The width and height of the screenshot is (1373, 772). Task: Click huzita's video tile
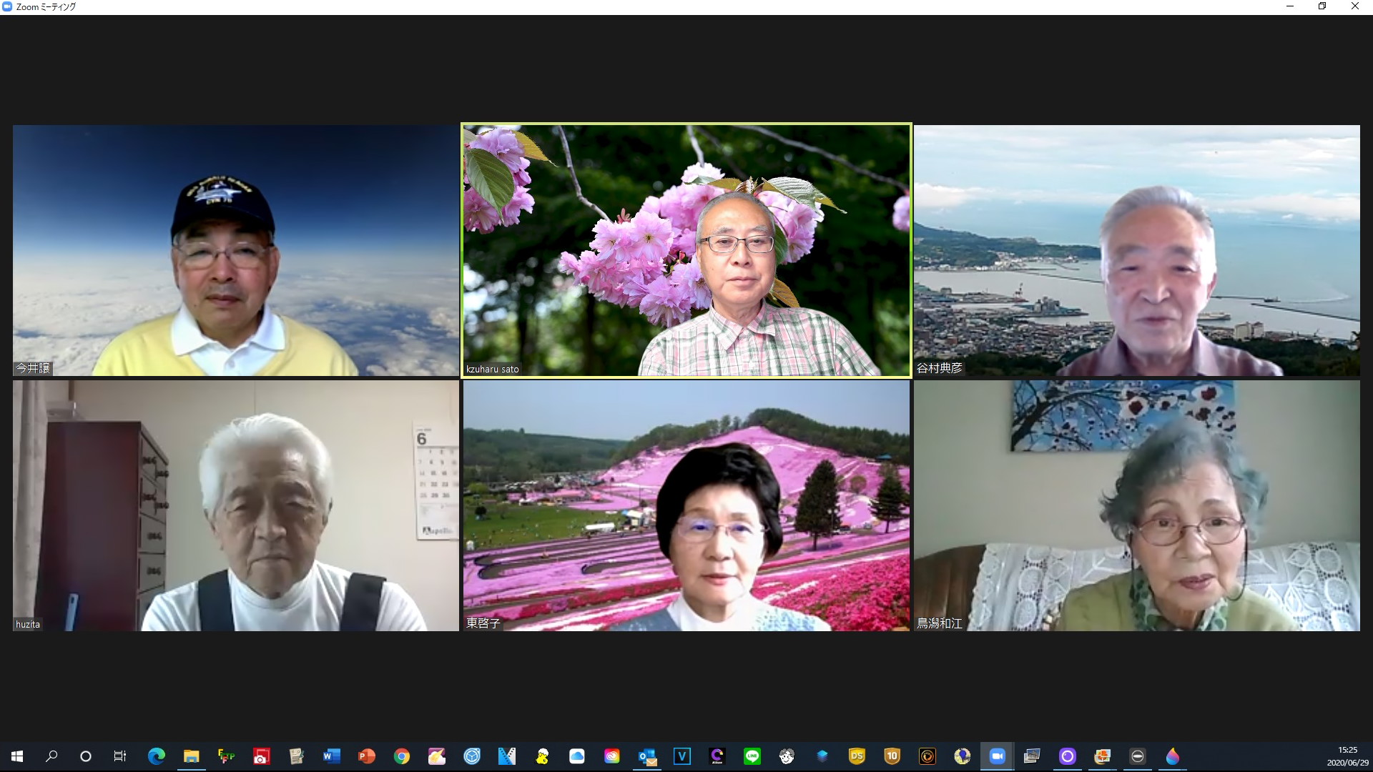[236, 505]
